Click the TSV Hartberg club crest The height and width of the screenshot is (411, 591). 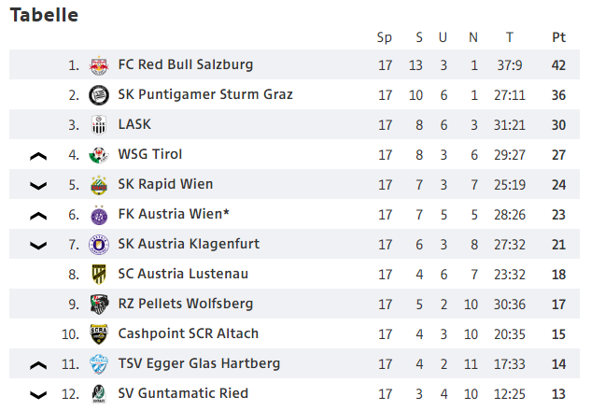tap(99, 364)
